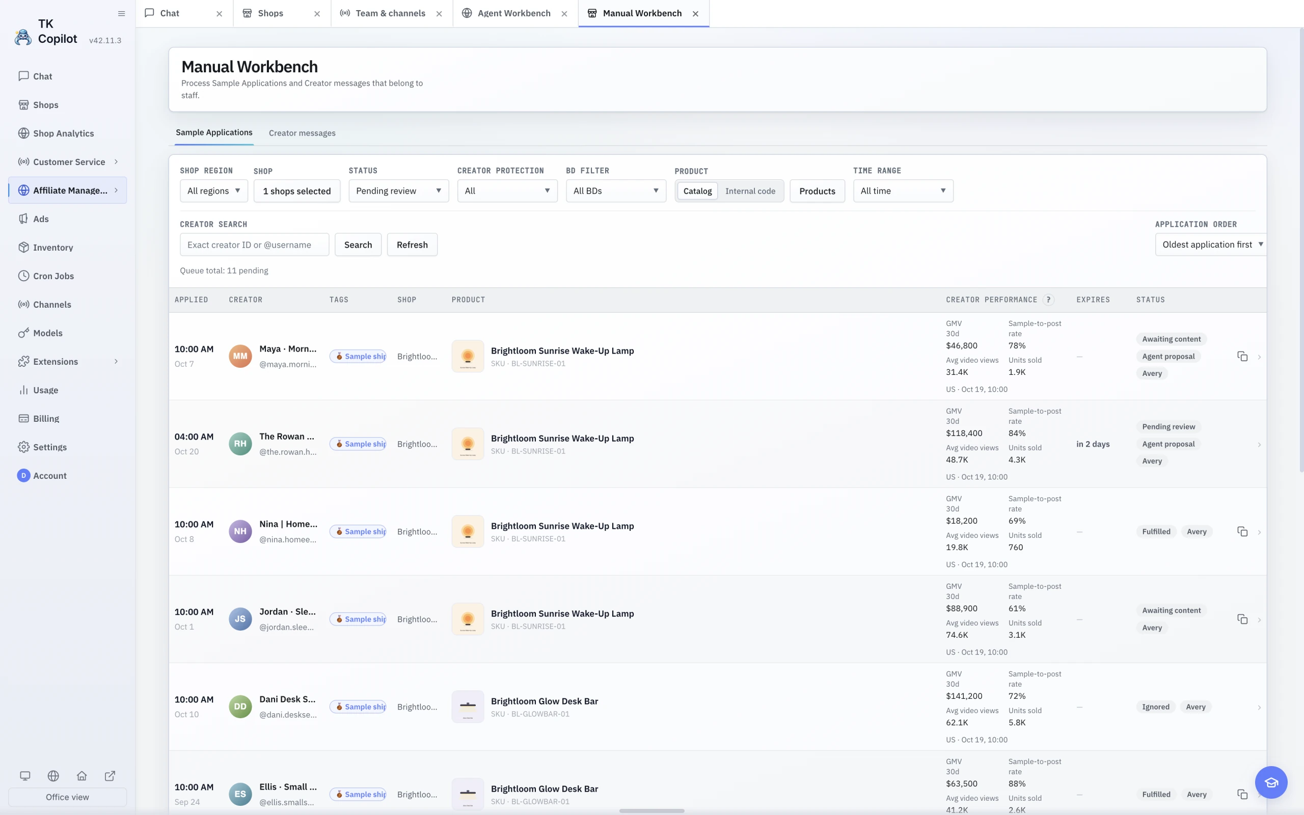Change the Application Order dropdown
The image size is (1304, 815).
tap(1211, 244)
